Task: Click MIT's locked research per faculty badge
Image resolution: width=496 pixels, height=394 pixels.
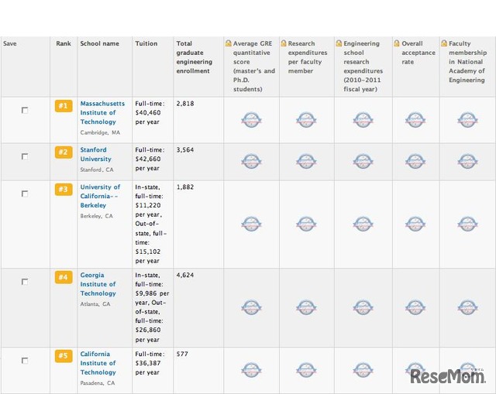Action: click(x=306, y=120)
